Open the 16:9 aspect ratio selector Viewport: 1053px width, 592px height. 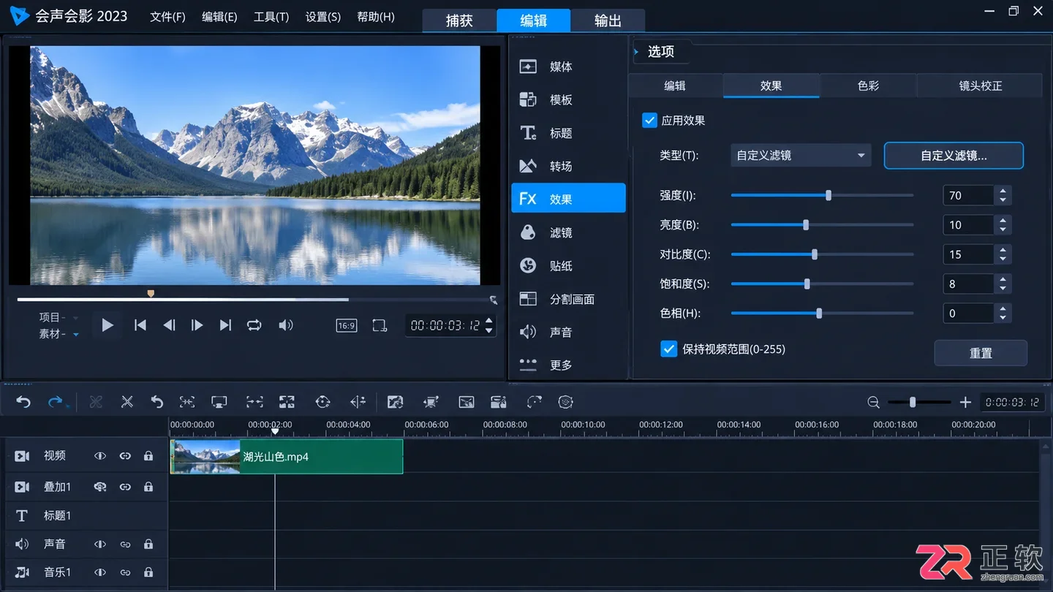click(x=347, y=325)
